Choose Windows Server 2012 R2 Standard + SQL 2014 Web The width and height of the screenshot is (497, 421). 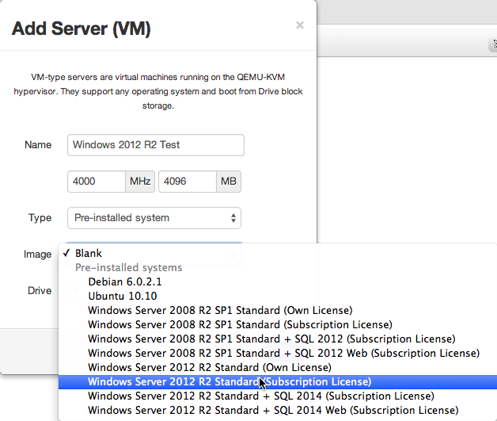click(273, 410)
